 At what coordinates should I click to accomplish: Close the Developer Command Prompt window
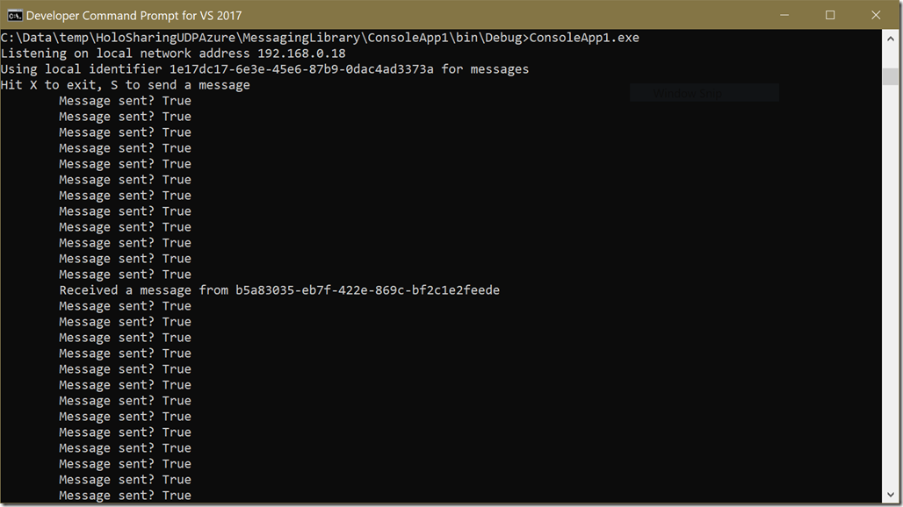pyautogui.click(x=876, y=15)
